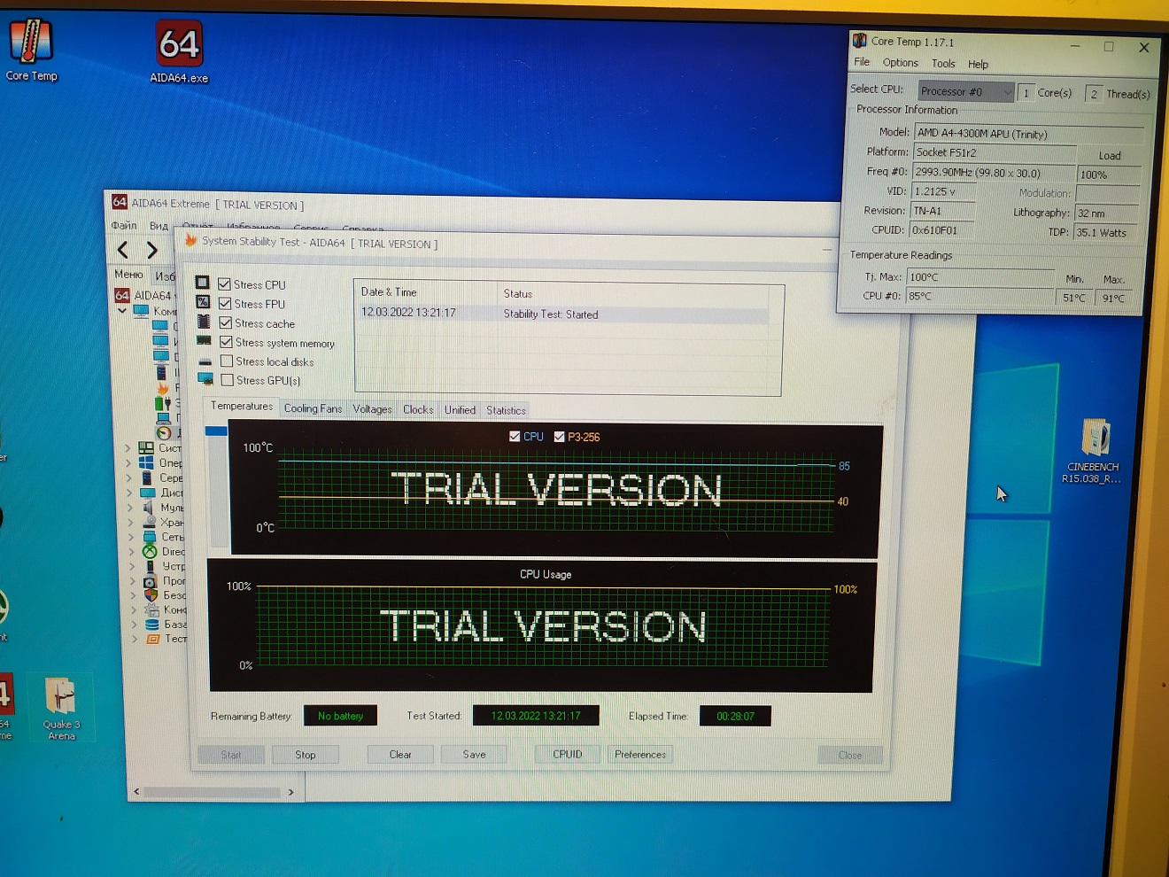This screenshot has width=1169, height=877.
Task: Uncheck Stress system memory checkbox
Action: click(226, 342)
